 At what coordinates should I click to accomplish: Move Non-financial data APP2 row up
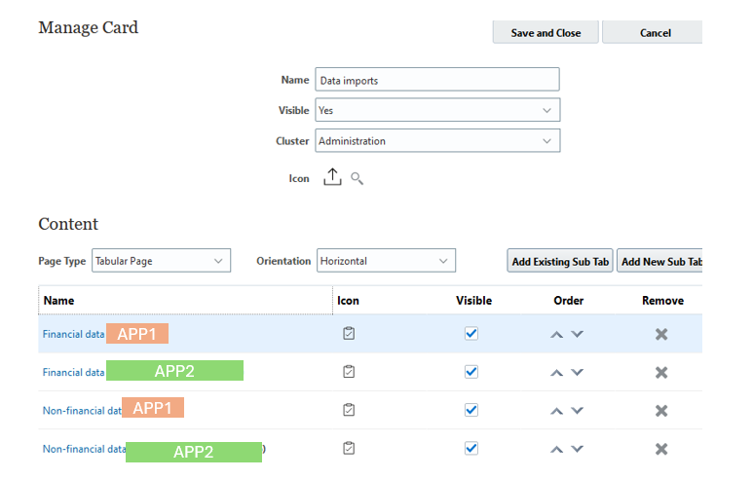[x=556, y=449]
